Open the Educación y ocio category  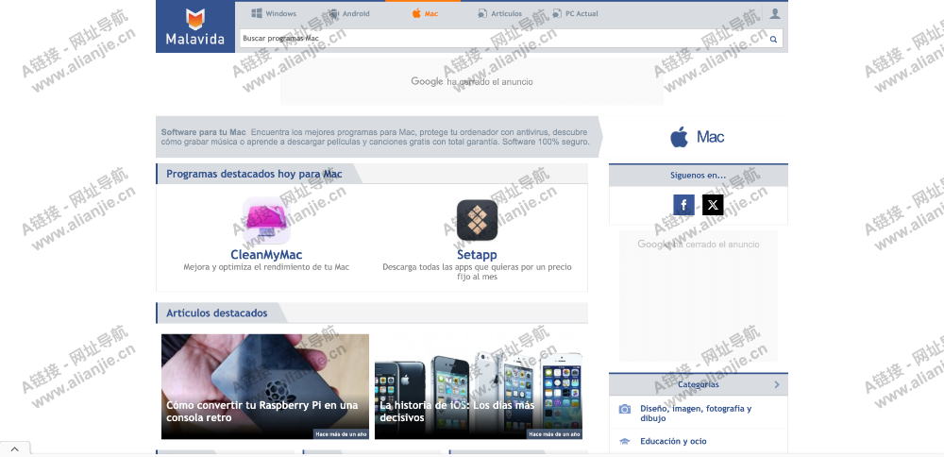(673, 441)
